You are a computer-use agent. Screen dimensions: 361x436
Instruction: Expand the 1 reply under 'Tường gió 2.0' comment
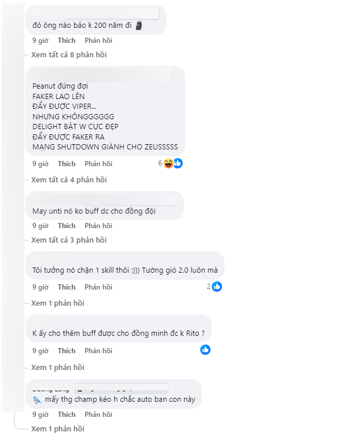click(x=58, y=303)
